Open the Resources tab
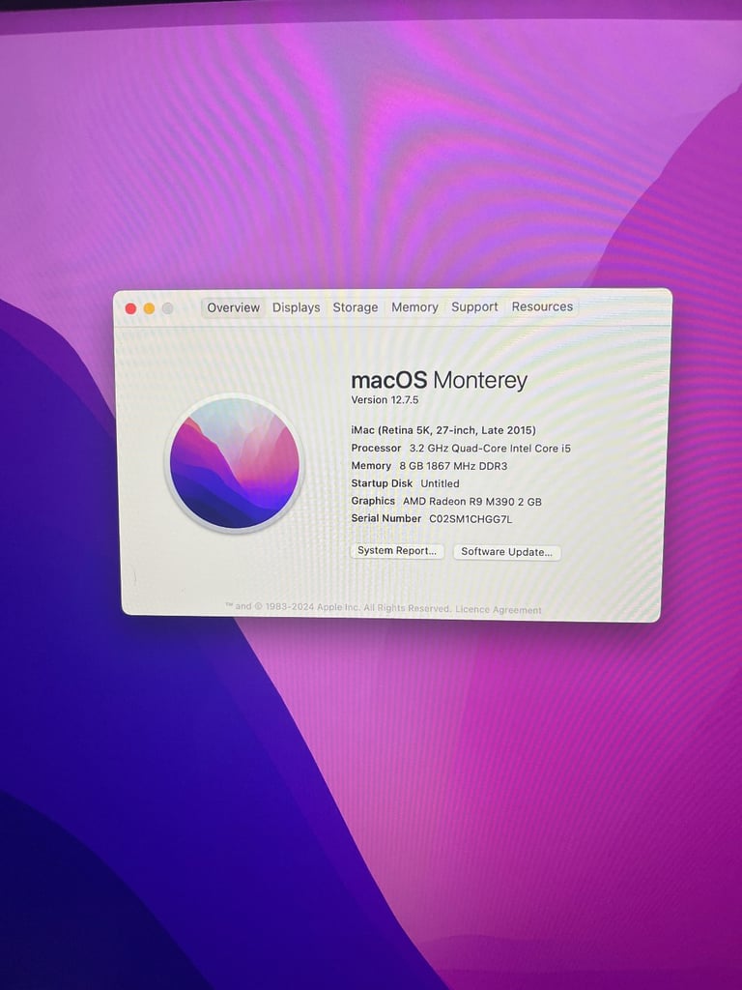Image resolution: width=742 pixels, height=990 pixels. (542, 306)
